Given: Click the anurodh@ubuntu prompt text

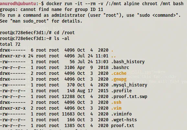Looking at the screenshot, I should point(18,4).
